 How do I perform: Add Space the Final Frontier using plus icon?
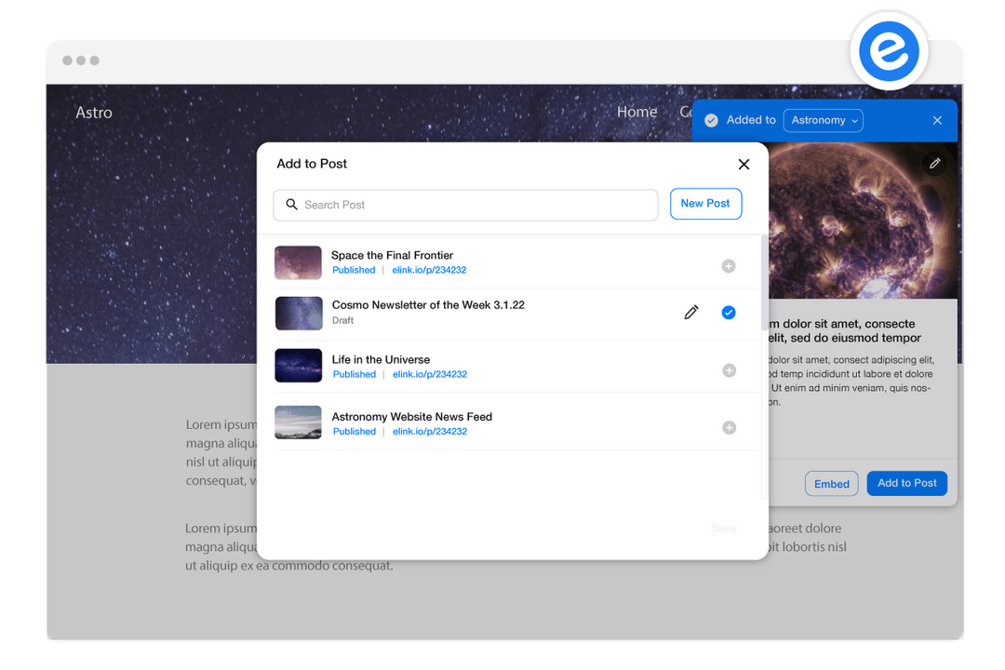tap(729, 266)
